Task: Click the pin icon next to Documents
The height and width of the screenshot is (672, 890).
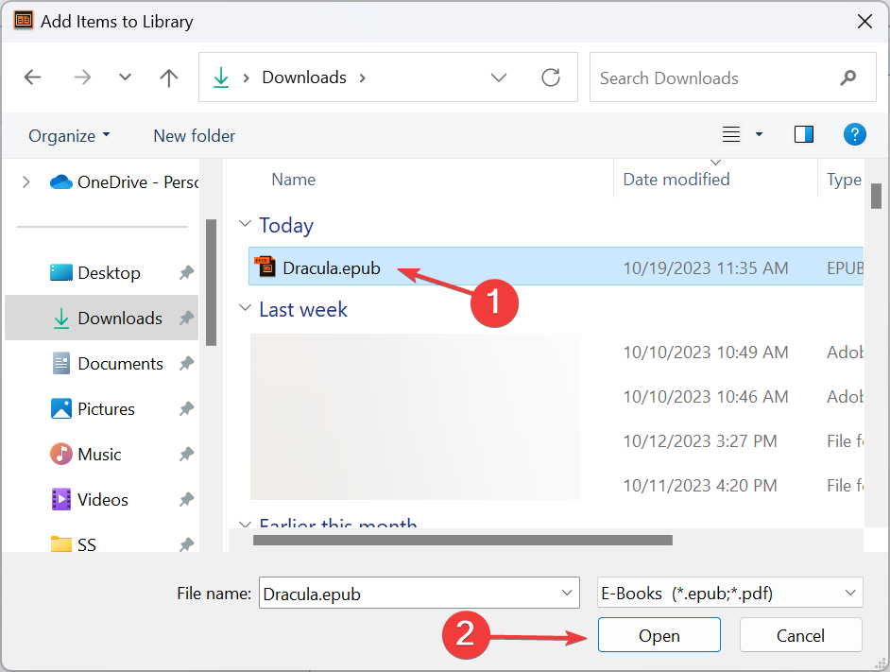Action: click(186, 364)
